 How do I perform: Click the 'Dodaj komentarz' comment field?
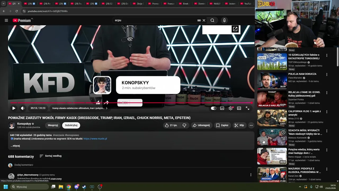click(133, 165)
